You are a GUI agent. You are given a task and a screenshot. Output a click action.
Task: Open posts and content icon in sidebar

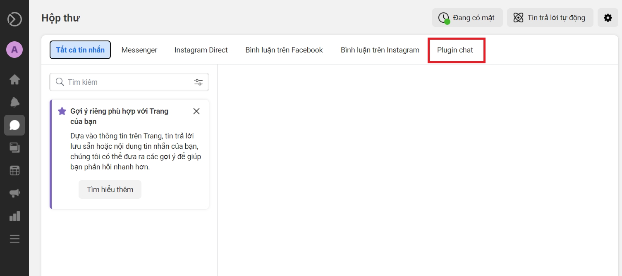[x=14, y=148]
